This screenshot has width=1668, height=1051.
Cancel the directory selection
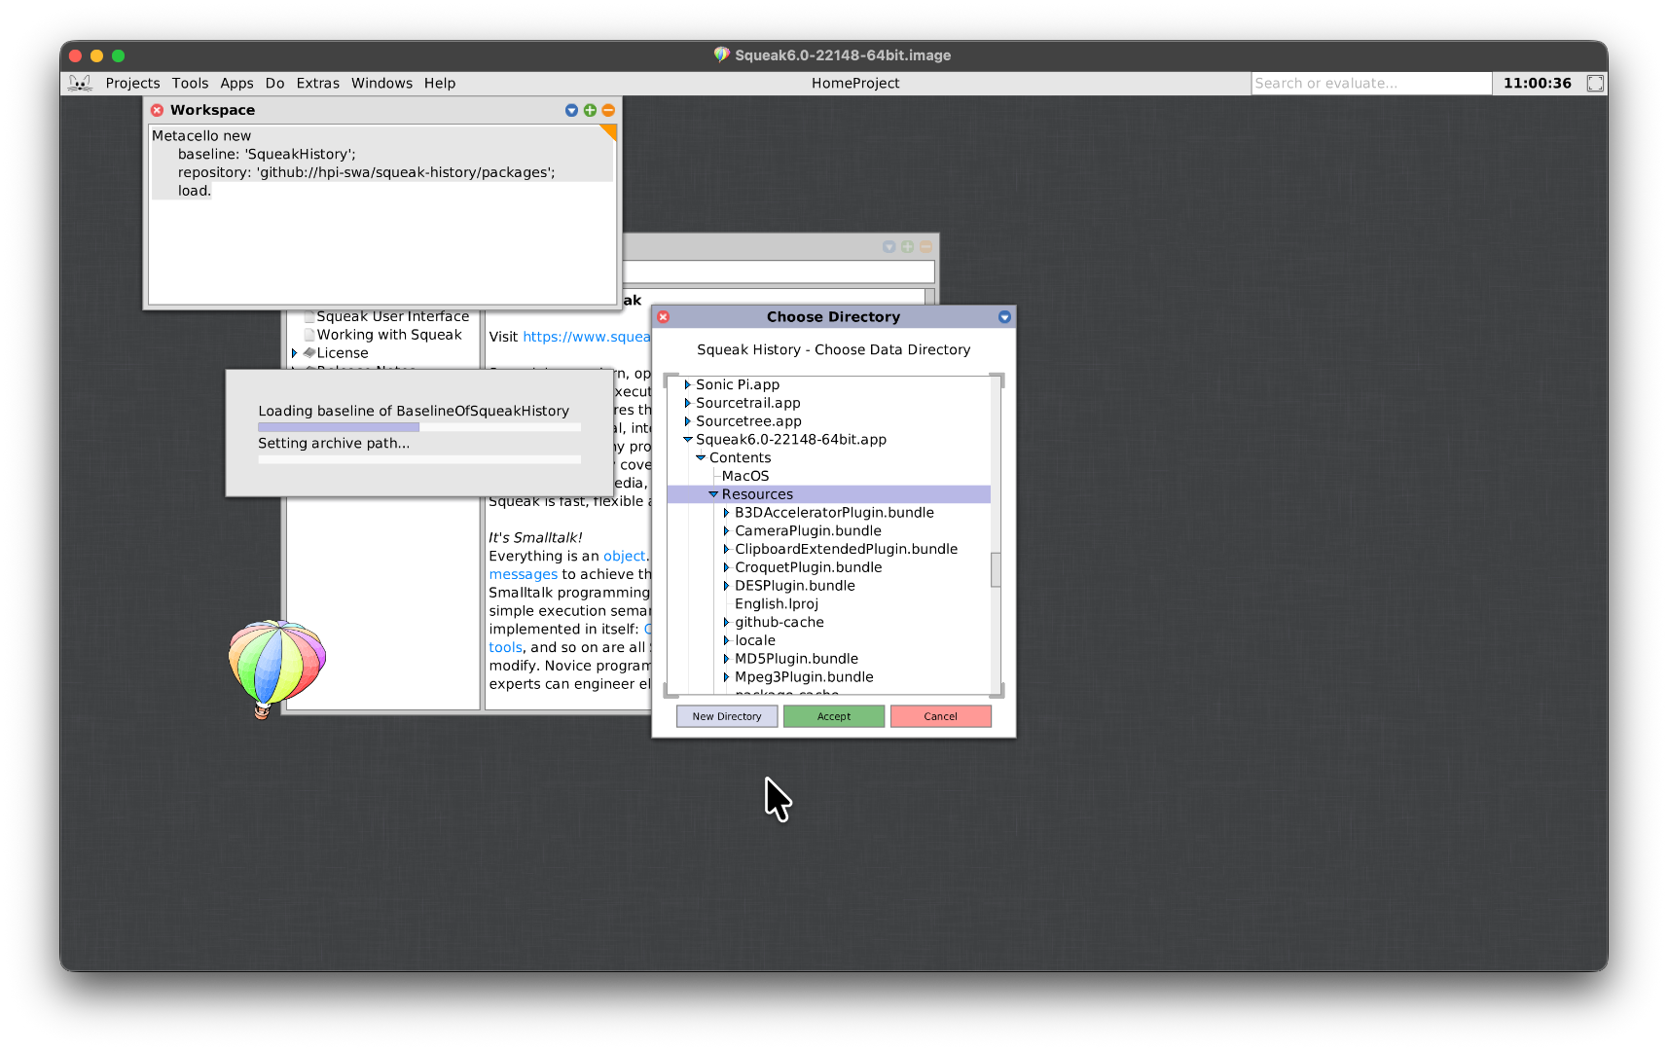coord(940,716)
